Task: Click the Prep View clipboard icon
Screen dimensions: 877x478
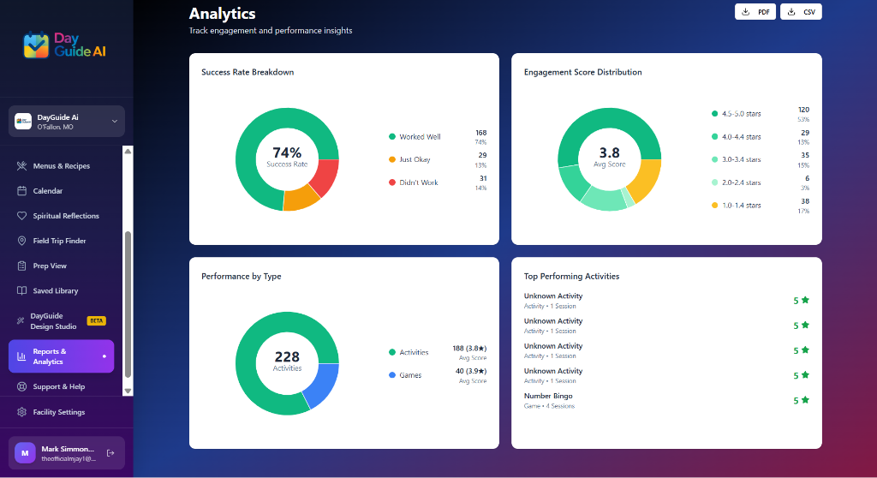Action: (x=21, y=266)
